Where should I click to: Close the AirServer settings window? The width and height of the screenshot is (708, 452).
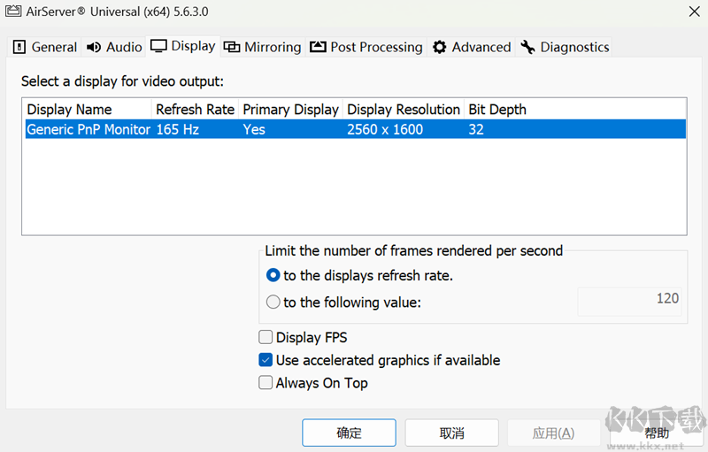(x=691, y=11)
